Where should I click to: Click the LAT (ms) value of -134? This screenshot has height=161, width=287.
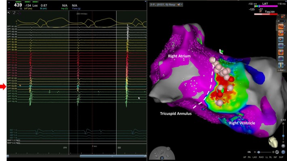pyautogui.click(x=28, y=6)
